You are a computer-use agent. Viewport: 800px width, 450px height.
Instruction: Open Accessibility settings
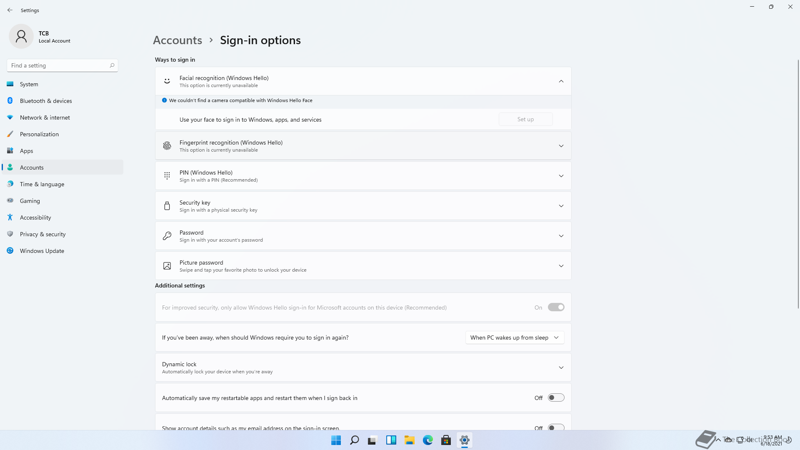[62, 217]
